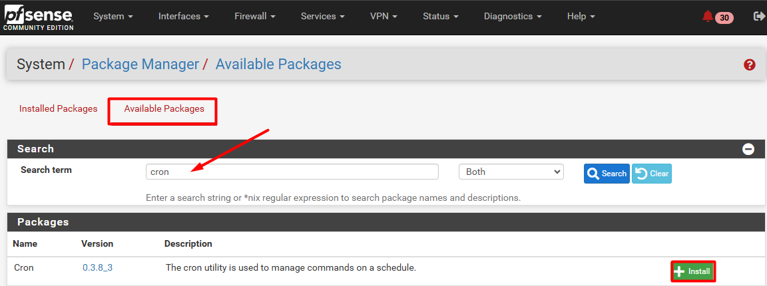This screenshot has height=286, width=767.
Task: Expand the System menu
Action: pyautogui.click(x=113, y=17)
